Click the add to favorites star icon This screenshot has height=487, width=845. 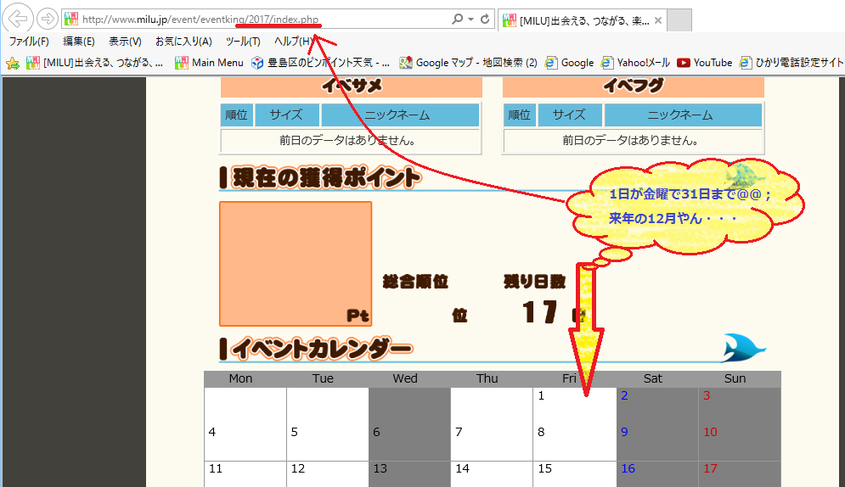13,63
